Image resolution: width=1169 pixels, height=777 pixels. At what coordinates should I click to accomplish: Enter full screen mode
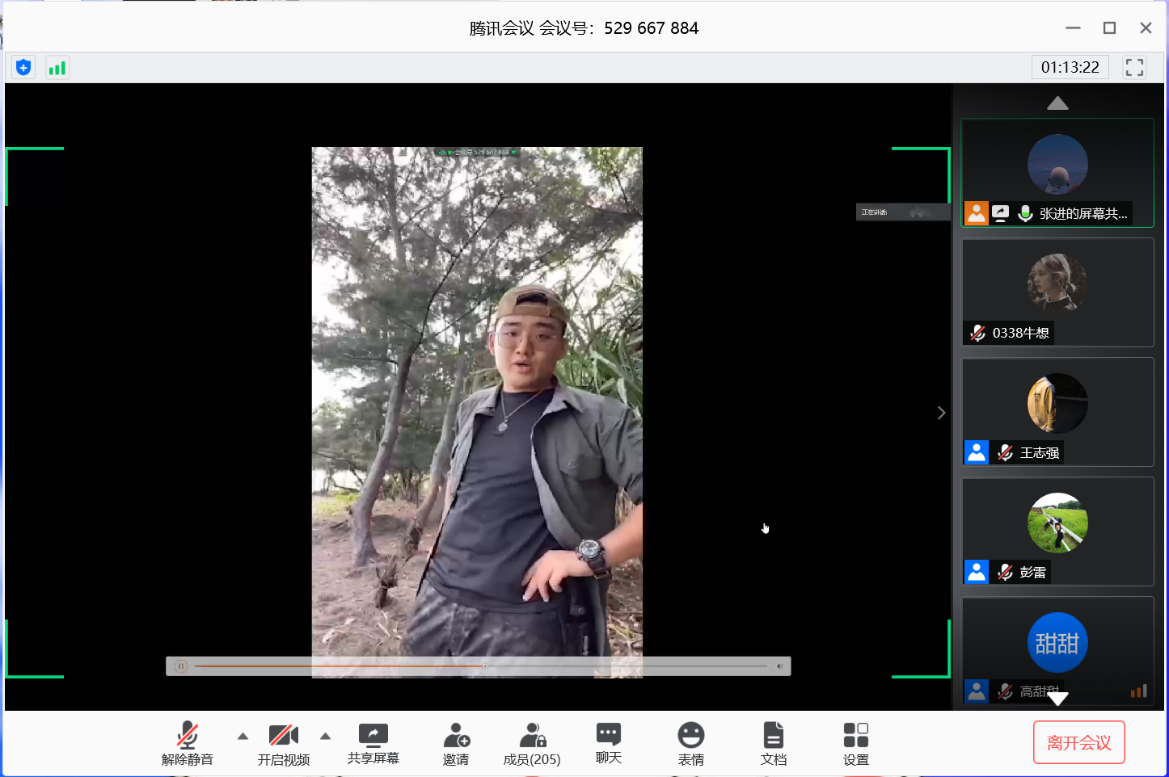click(x=1134, y=67)
